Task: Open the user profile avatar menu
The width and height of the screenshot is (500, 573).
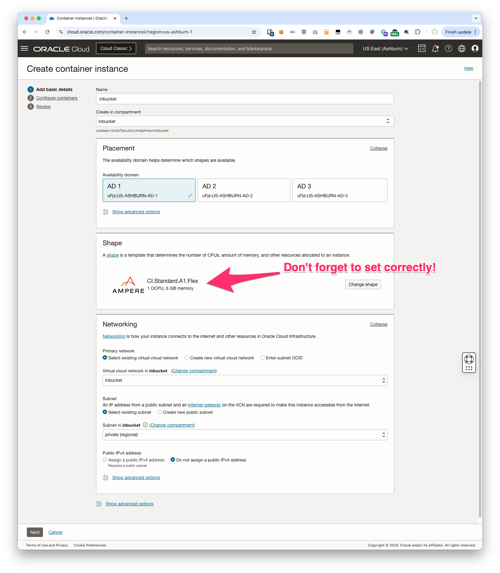Action: tap(475, 48)
